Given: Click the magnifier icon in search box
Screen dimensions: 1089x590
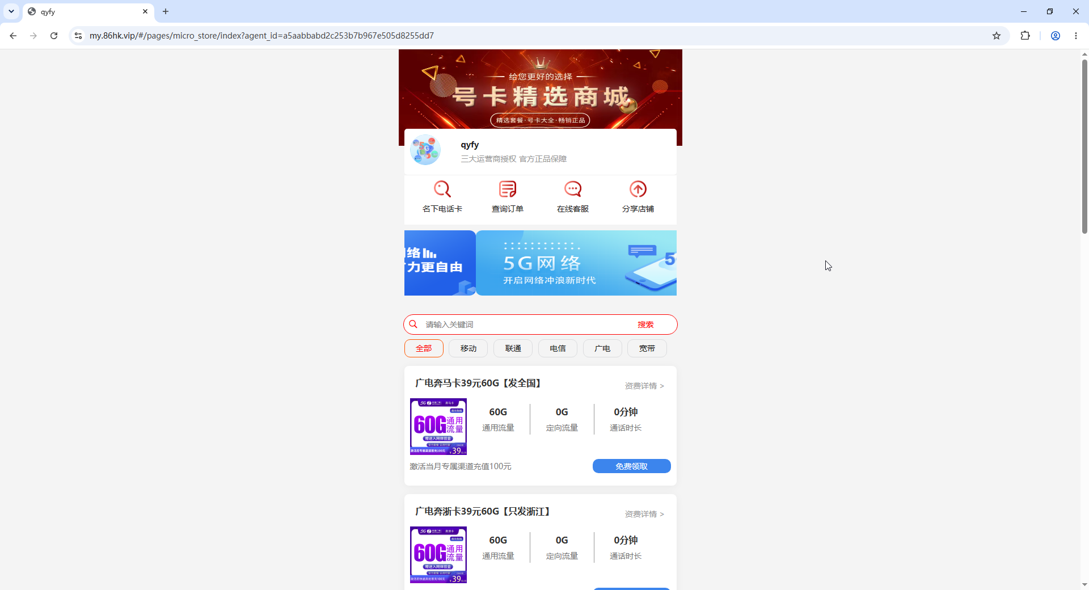Looking at the screenshot, I should pyautogui.click(x=413, y=324).
